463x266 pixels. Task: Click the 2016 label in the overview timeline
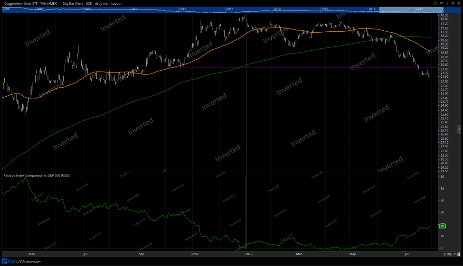coord(372,9)
